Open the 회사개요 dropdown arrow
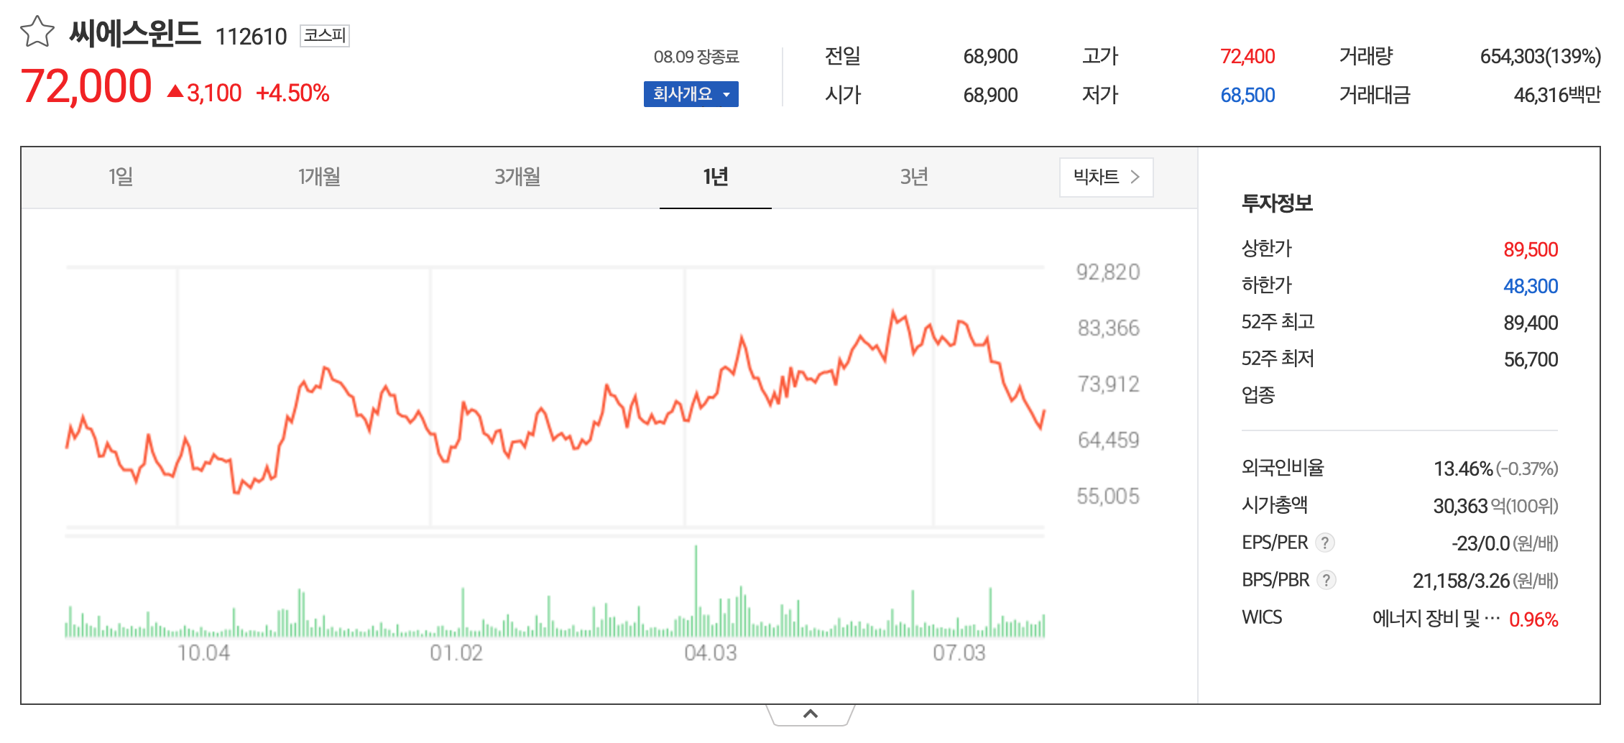 coord(728,94)
